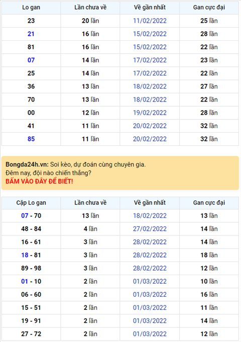Click the Bongda24h.vn banner text
Screen dimensions: 241x342
point(27,164)
